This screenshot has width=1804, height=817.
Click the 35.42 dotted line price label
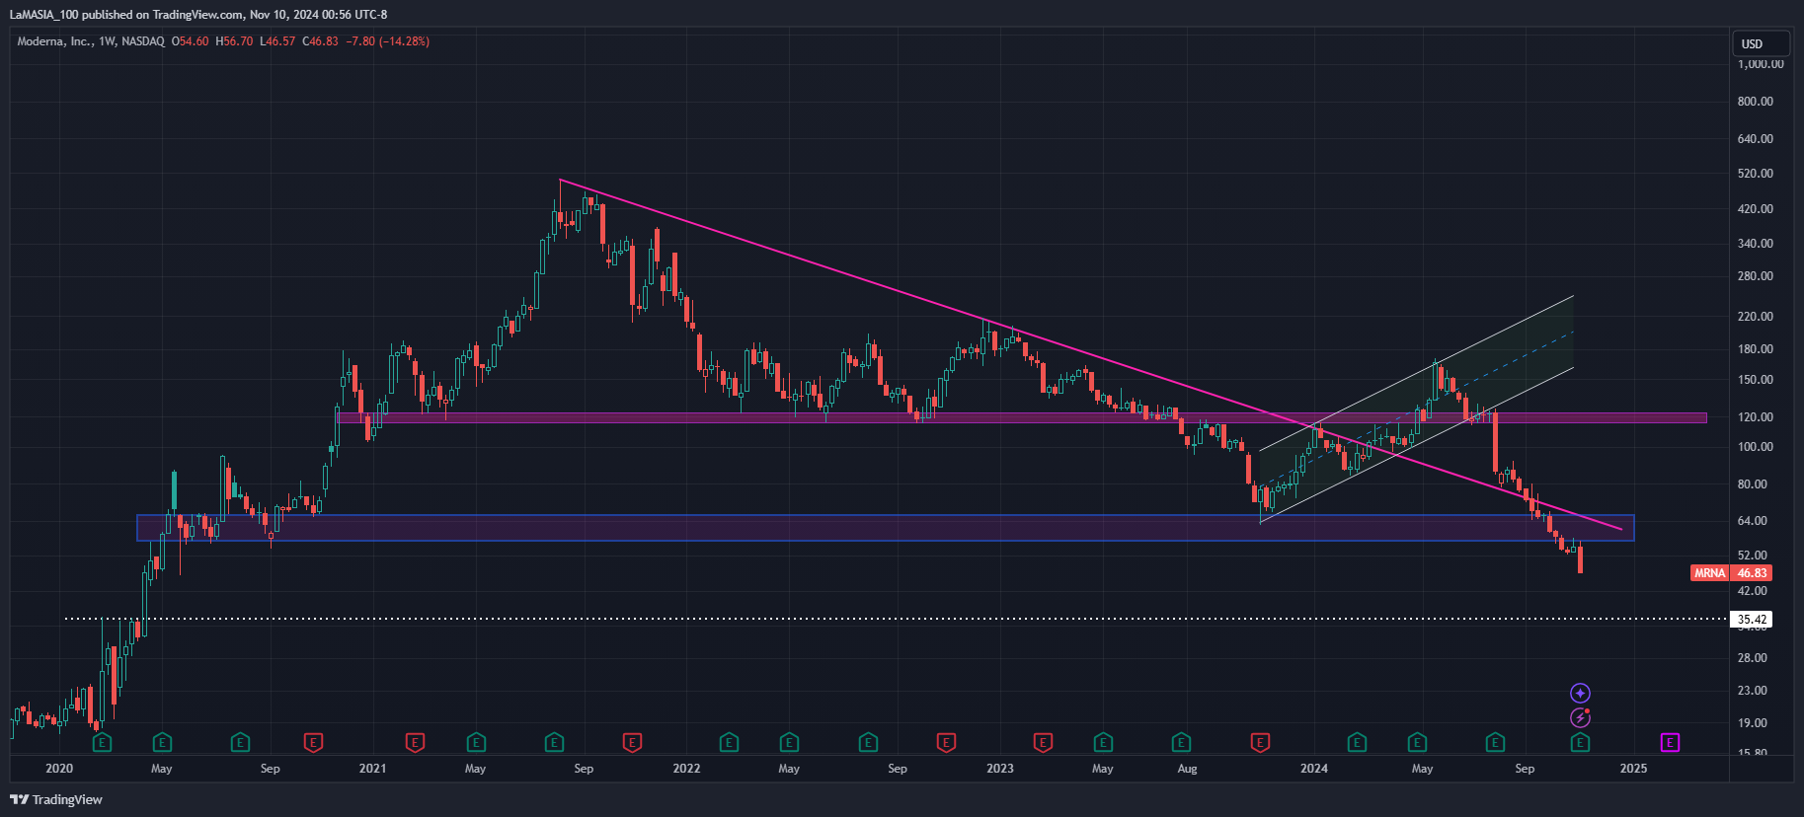(x=1752, y=620)
